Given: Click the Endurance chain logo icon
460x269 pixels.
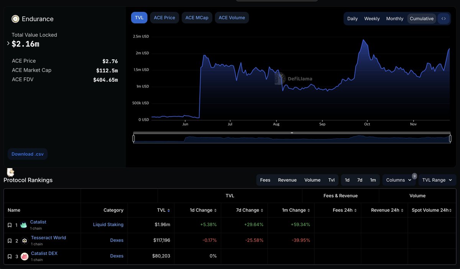Looking at the screenshot, I should click(15, 19).
